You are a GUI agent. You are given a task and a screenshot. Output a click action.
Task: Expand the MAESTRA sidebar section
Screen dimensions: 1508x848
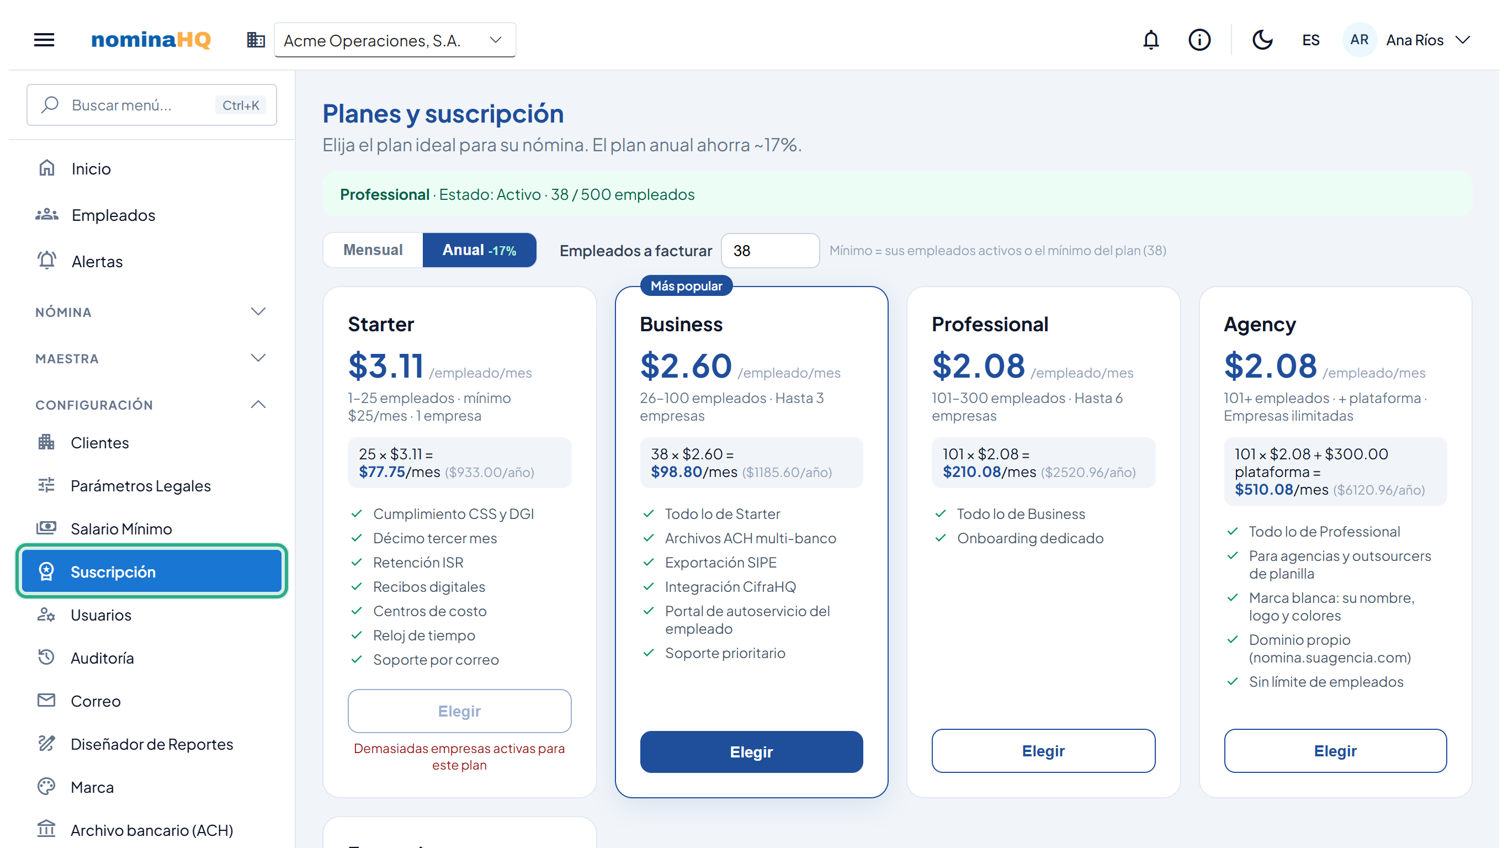[x=151, y=358]
